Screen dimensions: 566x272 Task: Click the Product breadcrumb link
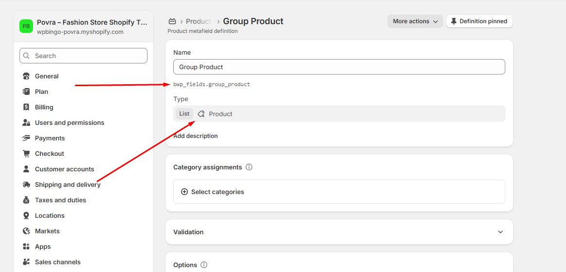point(199,22)
